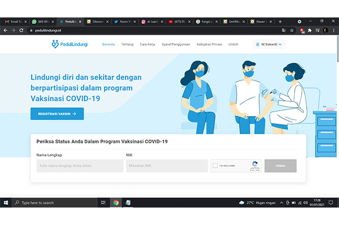Click the network icon in system tray
339x225 pixels.
[x=300, y=203]
